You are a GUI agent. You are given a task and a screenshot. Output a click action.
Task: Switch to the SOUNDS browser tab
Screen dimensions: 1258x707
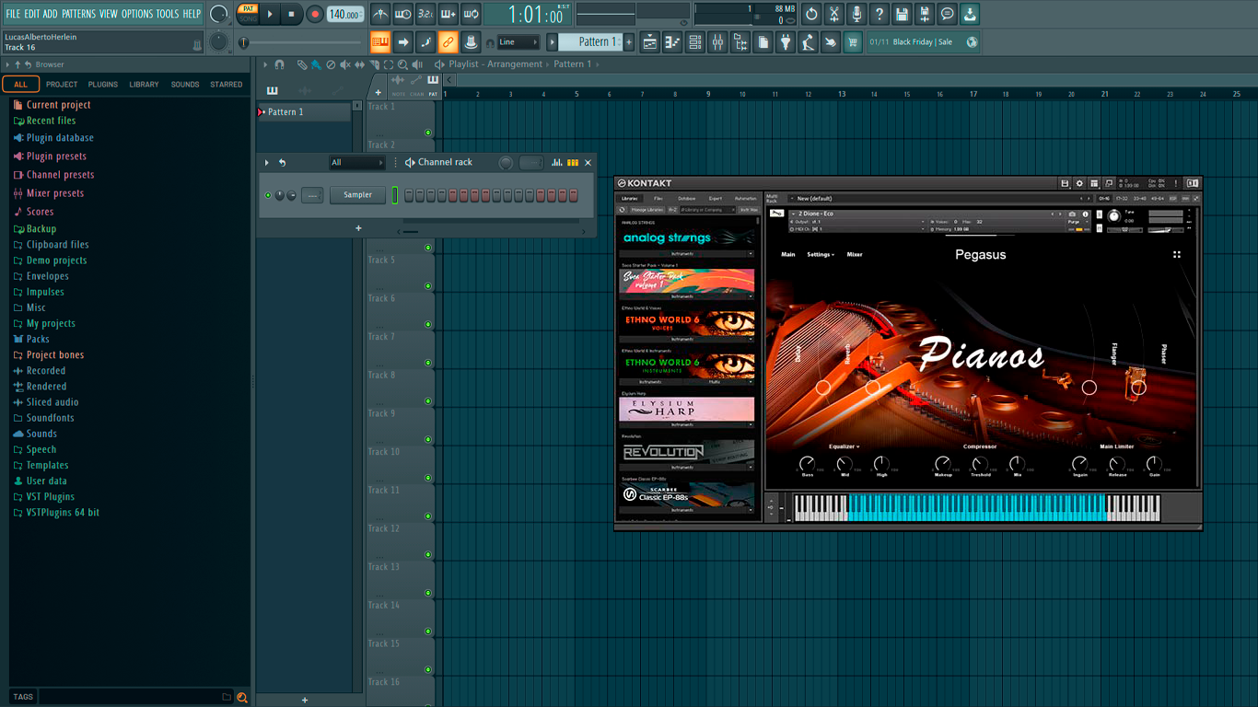point(185,85)
